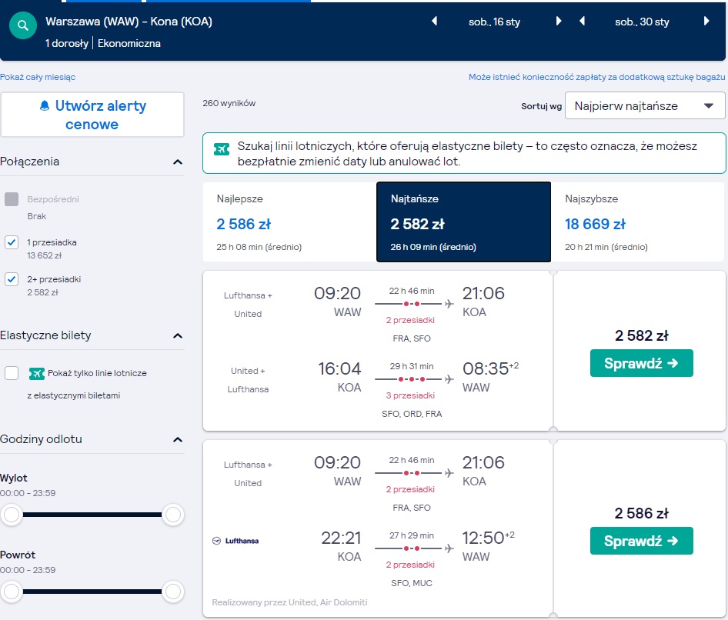Screen dimensions: 728x620
Task: Collapse the Połączenia filter section
Action: 177,162
